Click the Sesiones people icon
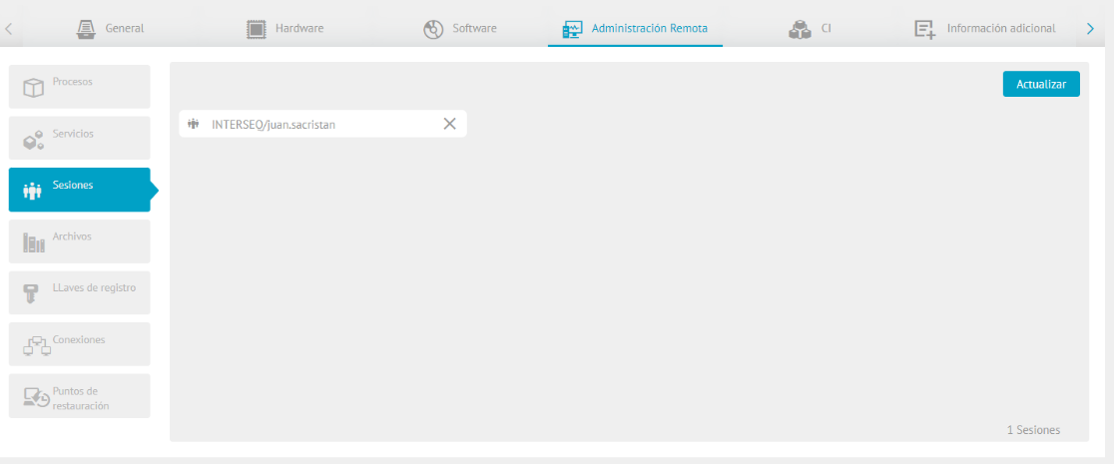Viewport: 1114px width, 464px height. [33, 191]
